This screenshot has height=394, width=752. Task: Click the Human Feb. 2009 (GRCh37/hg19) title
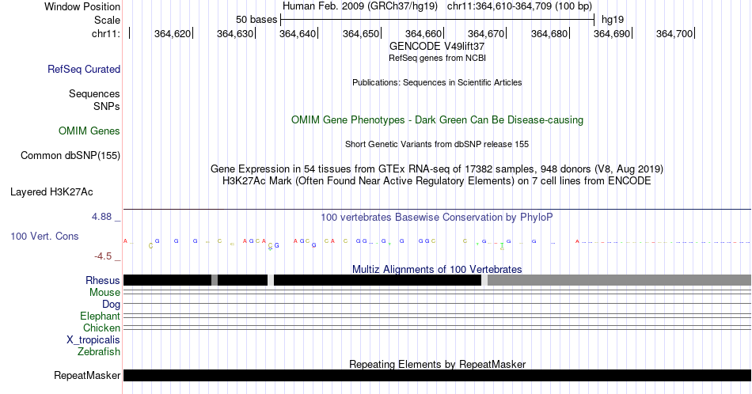click(x=360, y=6)
